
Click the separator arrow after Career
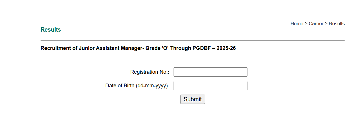[326, 24]
